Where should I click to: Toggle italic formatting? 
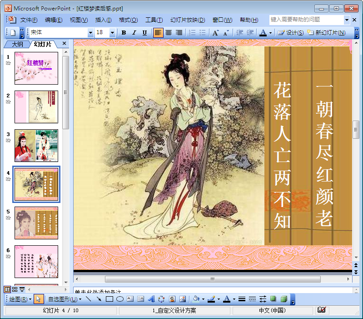click(134, 33)
